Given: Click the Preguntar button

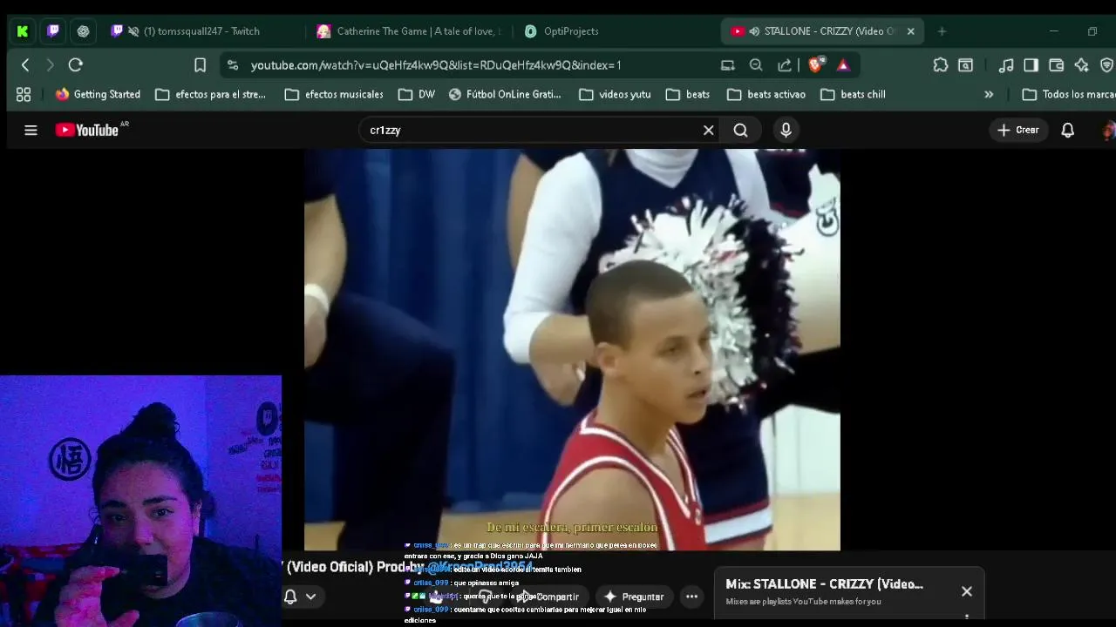Looking at the screenshot, I should point(635,597).
